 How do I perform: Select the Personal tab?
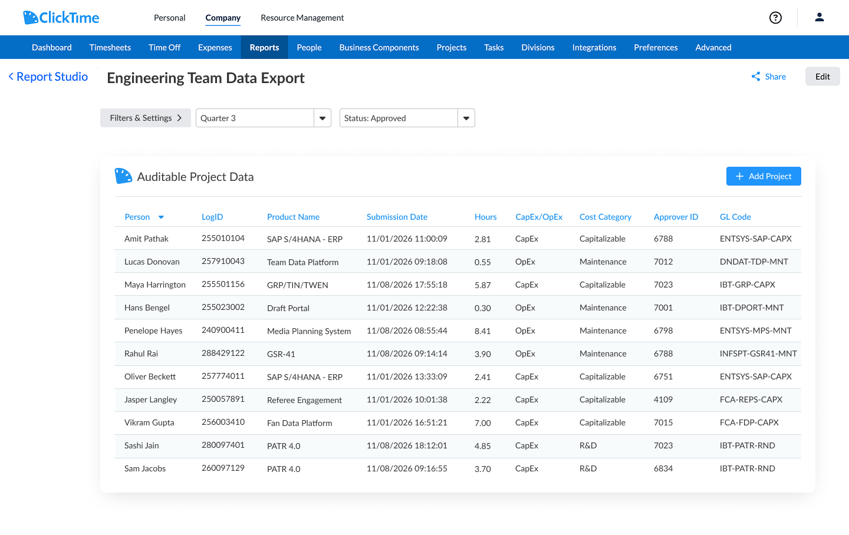pyautogui.click(x=169, y=18)
